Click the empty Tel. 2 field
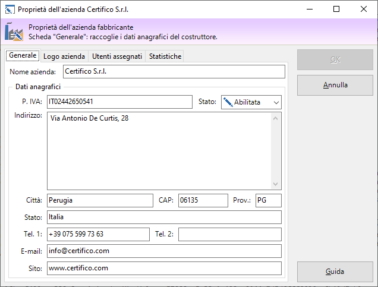Viewport: 378px width, 287px height. [x=229, y=234]
